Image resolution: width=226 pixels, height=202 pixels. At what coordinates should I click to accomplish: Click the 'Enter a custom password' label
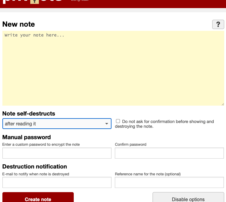[x=41, y=145]
